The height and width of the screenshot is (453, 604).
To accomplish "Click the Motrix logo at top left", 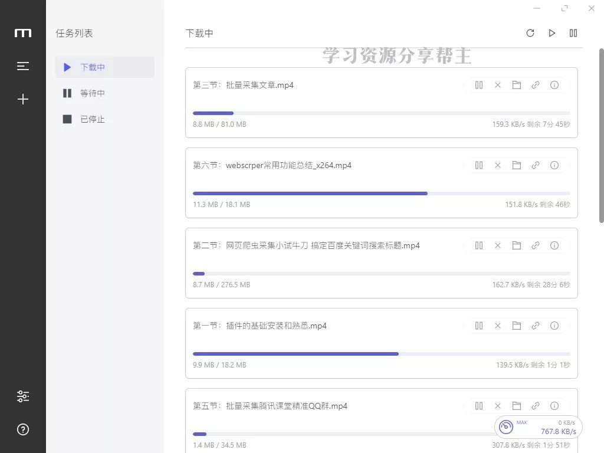I will (x=22, y=33).
